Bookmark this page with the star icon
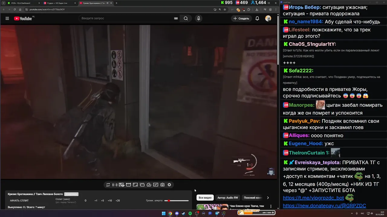 click(x=225, y=9)
